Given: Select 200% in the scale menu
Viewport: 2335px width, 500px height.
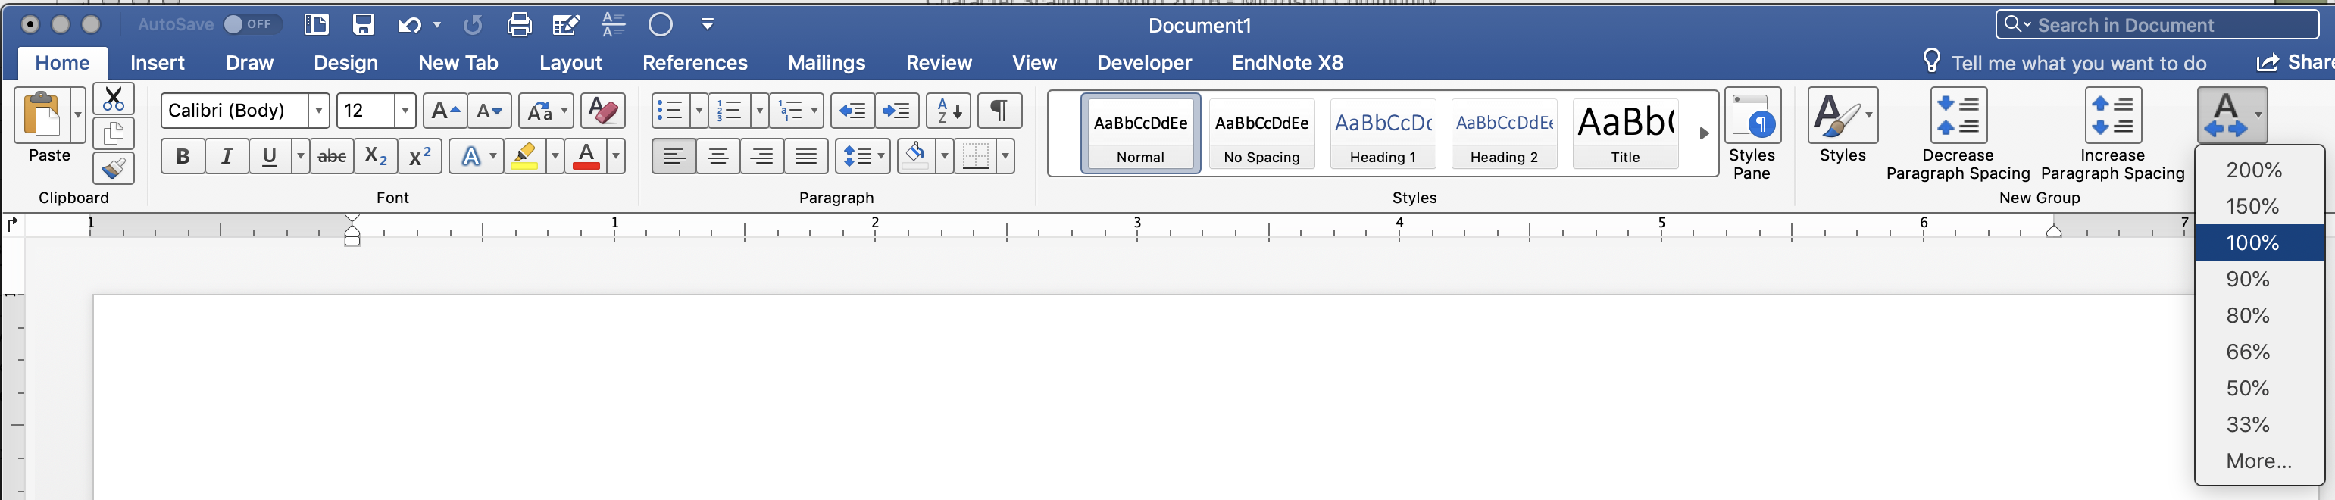Looking at the screenshot, I should (2260, 170).
